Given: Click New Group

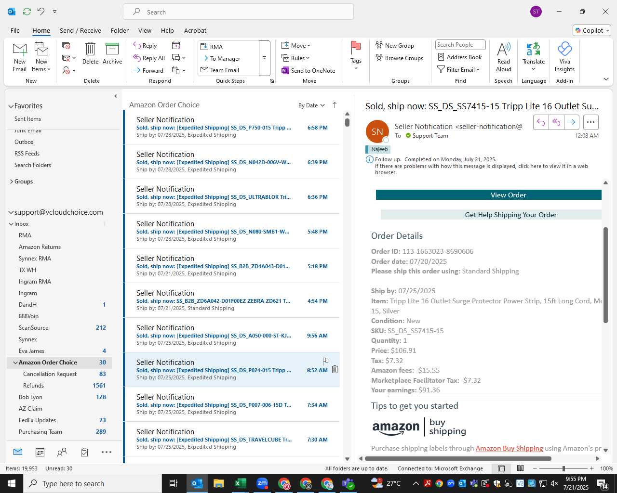Looking at the screenshot, I should coord(395,45).
